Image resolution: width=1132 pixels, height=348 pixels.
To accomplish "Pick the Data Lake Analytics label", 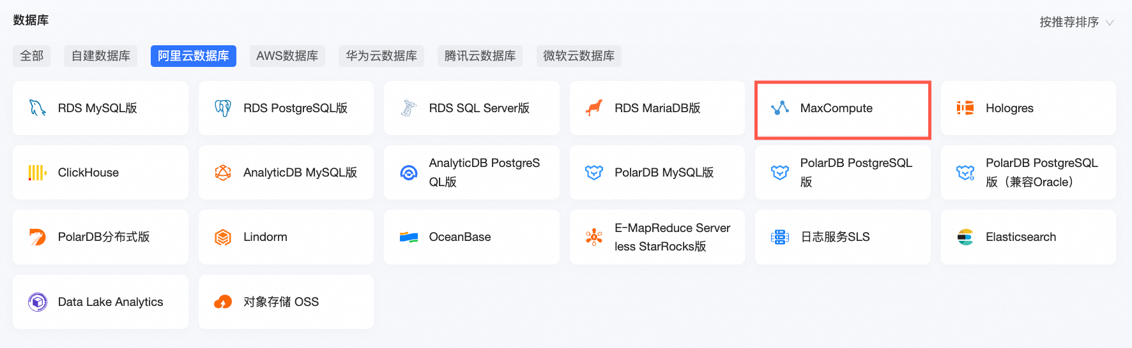I will pyautogui.click(x=111, y=302).
